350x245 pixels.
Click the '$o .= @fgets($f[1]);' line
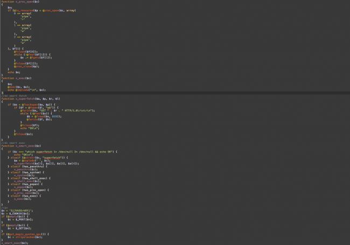coord(36,58)
